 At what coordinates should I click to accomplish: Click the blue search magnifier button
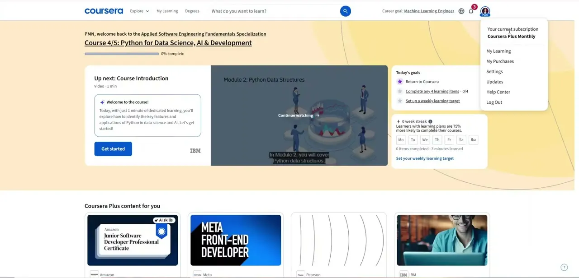(346, 11)
